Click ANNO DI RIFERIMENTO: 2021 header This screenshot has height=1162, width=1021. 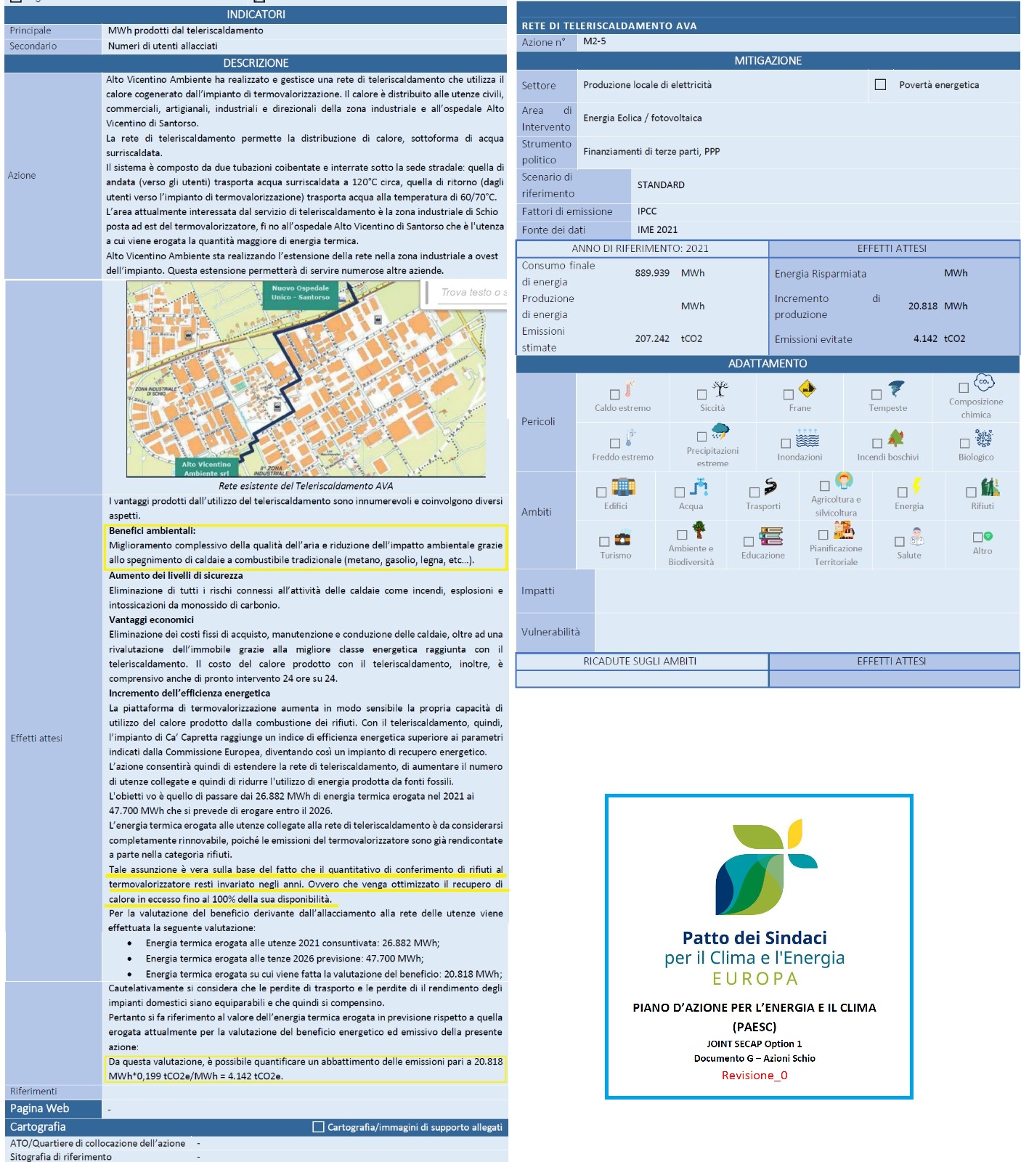(x=642, y=248)
